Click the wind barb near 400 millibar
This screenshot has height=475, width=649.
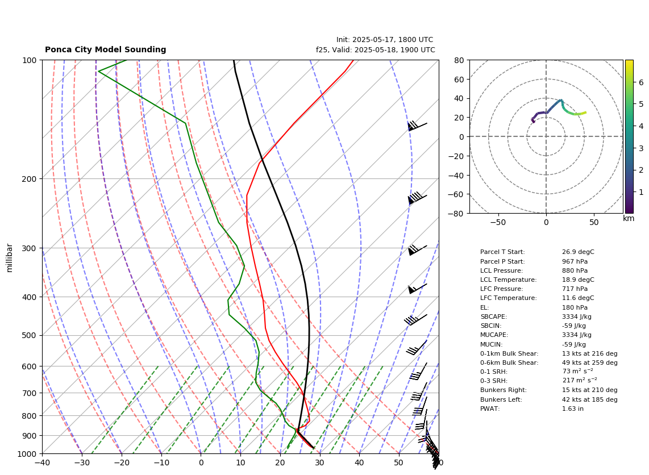point(417,289)
